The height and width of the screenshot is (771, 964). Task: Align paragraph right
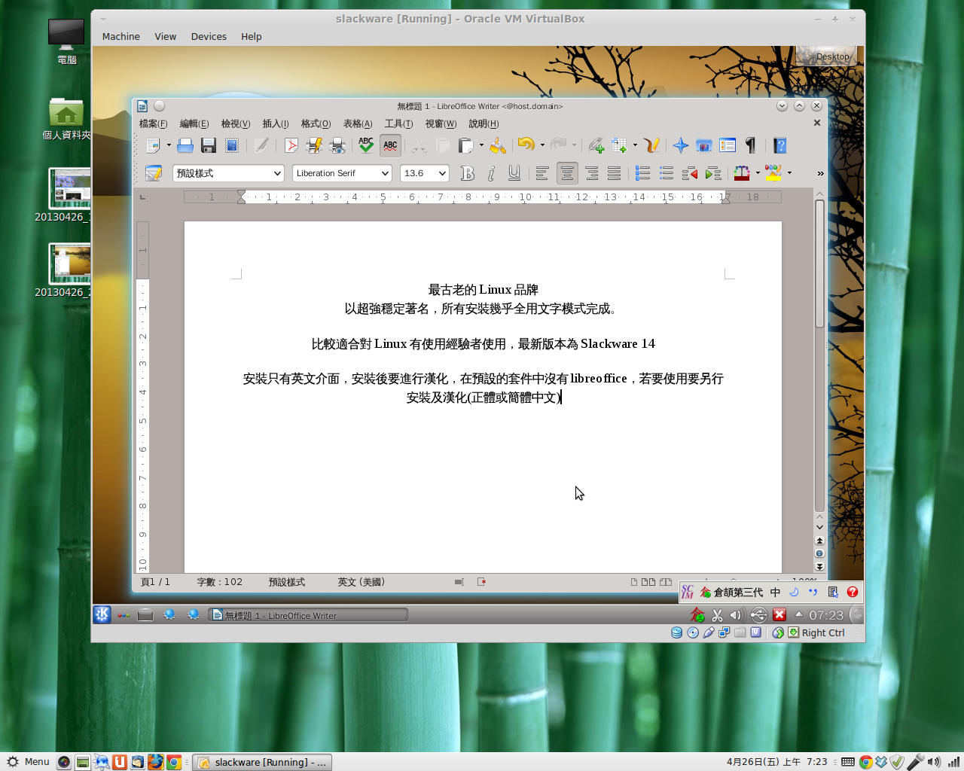click(x=592, y=173)
